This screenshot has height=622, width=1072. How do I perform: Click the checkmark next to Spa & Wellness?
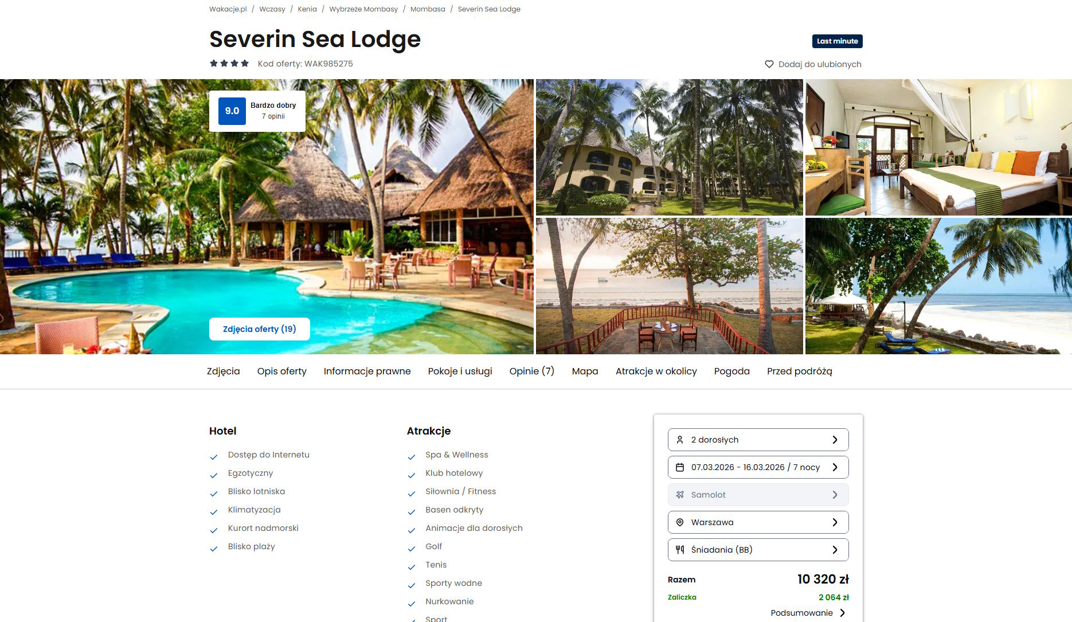412,457
